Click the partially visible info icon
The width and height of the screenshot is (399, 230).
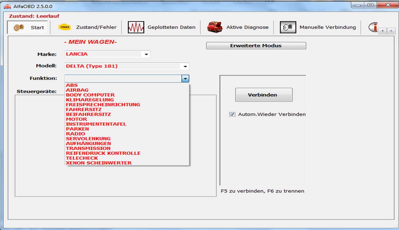point(373,27)
